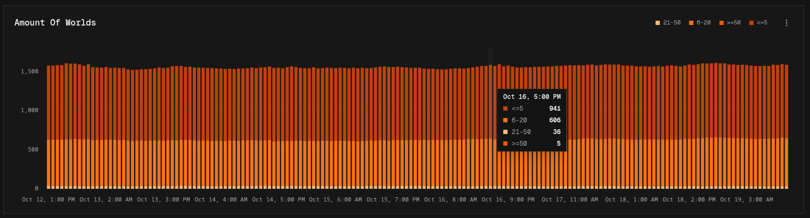The width and height of the screenshot is (810, 218).
Task: Click the Oct 14, 4:00 AM axis label
Action: pyautogui.click(x=221, y=199)
